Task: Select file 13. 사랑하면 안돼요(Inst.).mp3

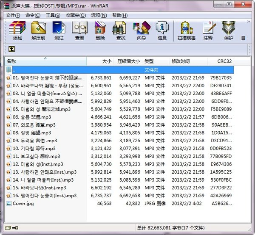Action: 119,172
